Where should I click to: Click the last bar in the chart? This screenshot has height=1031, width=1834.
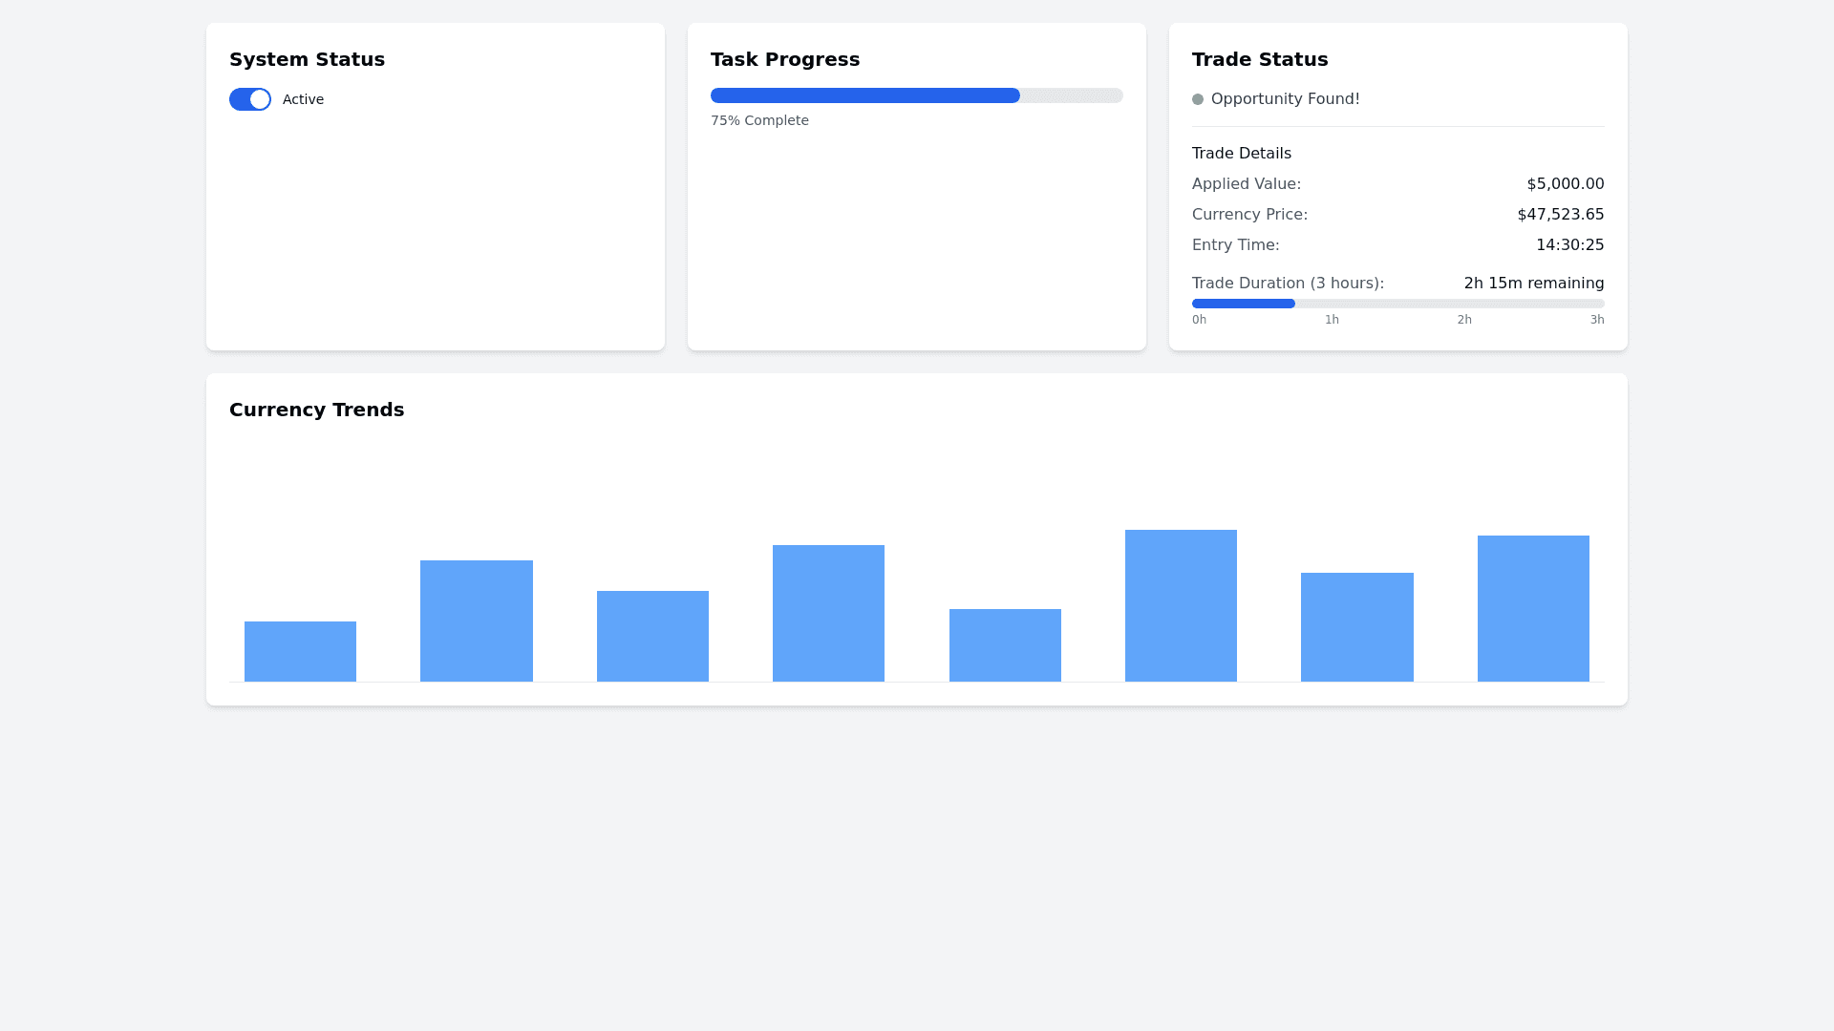click(1533, 608)
